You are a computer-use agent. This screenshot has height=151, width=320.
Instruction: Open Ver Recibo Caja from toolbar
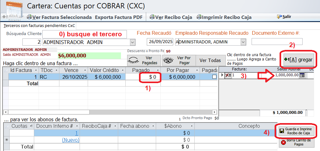pos(171,17)
